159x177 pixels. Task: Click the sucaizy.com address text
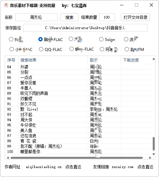coord(123,167)
